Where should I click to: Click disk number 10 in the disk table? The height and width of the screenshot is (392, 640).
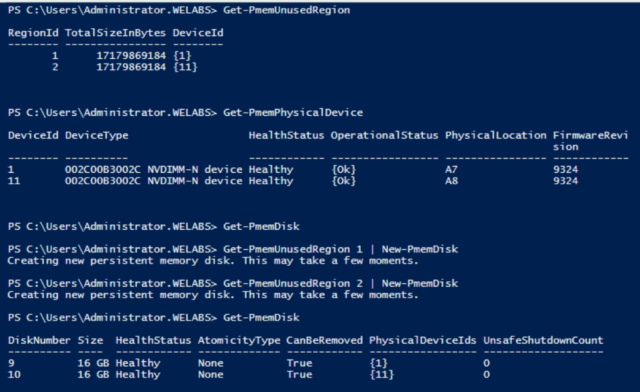point(14,374)
